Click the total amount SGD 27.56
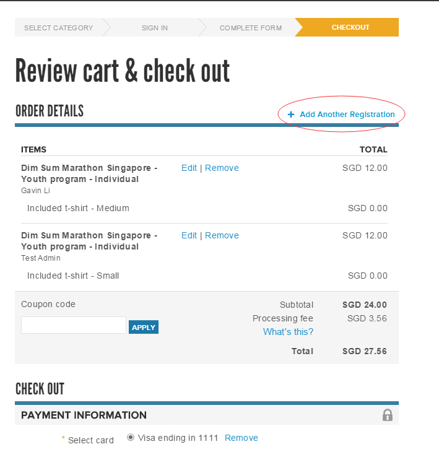This screenshot has height=452, width=439. click(x=364, y=351)
